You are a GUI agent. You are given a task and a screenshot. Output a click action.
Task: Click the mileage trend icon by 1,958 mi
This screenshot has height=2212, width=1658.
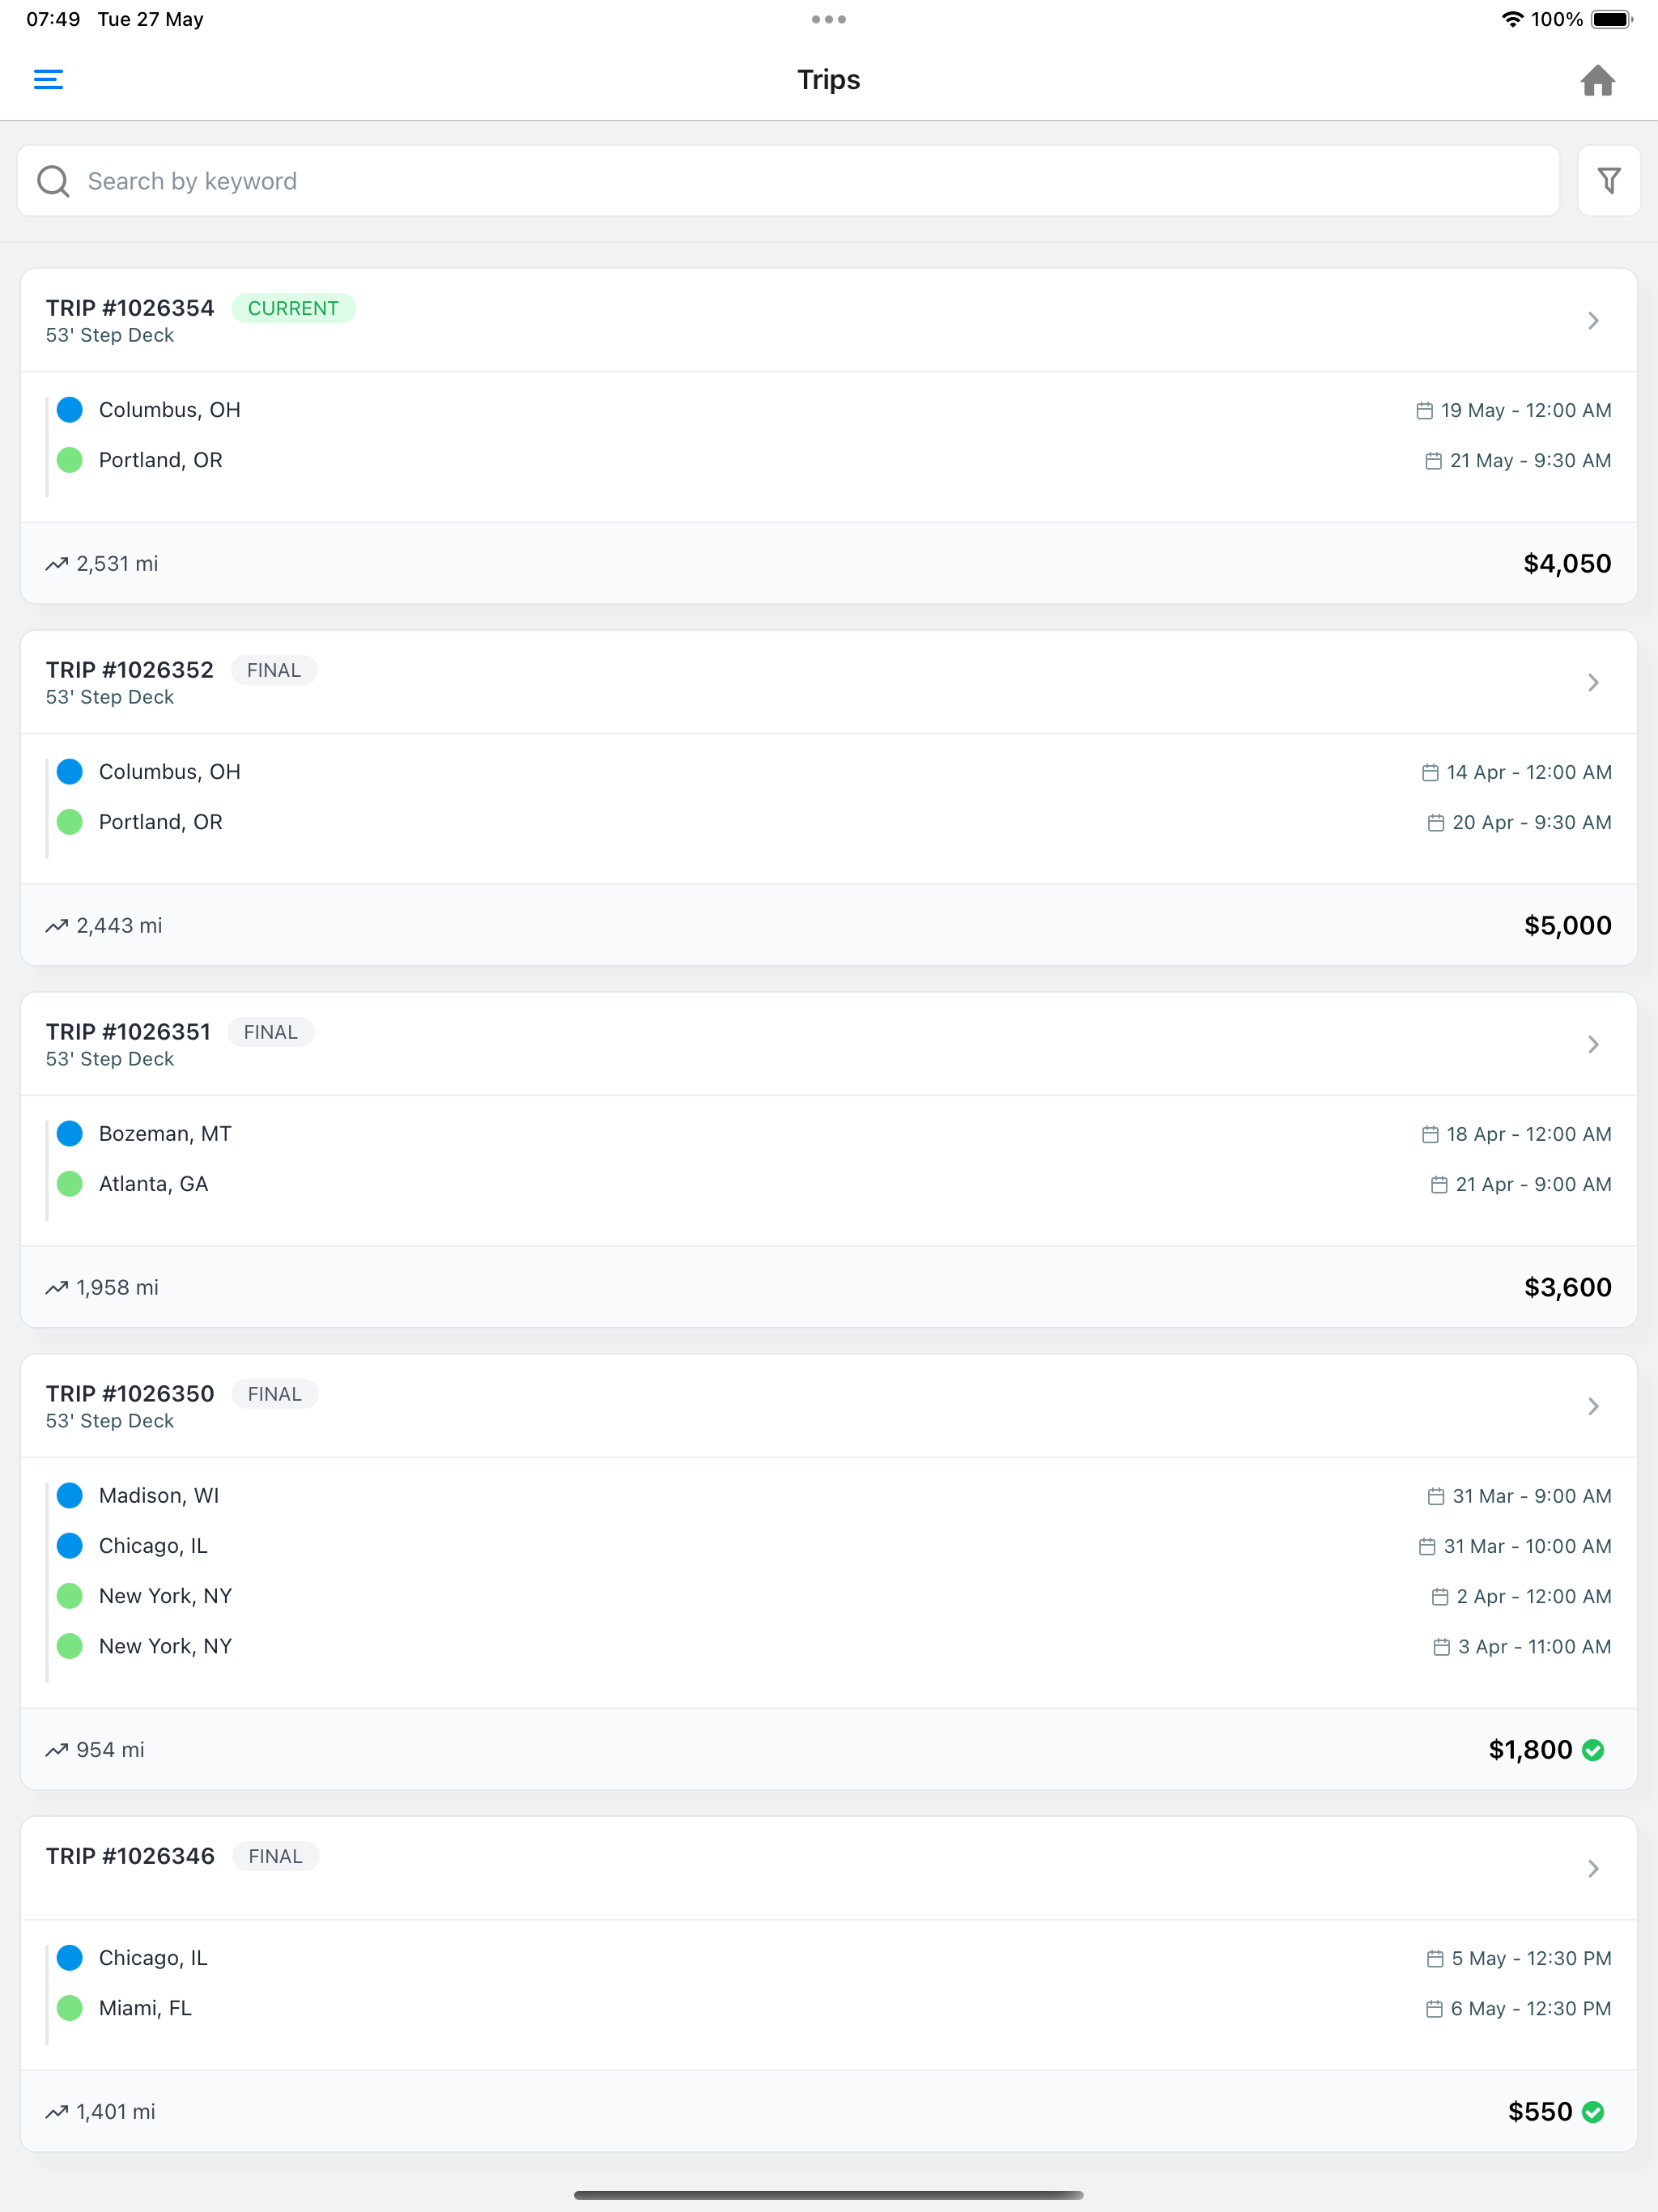57,1288
